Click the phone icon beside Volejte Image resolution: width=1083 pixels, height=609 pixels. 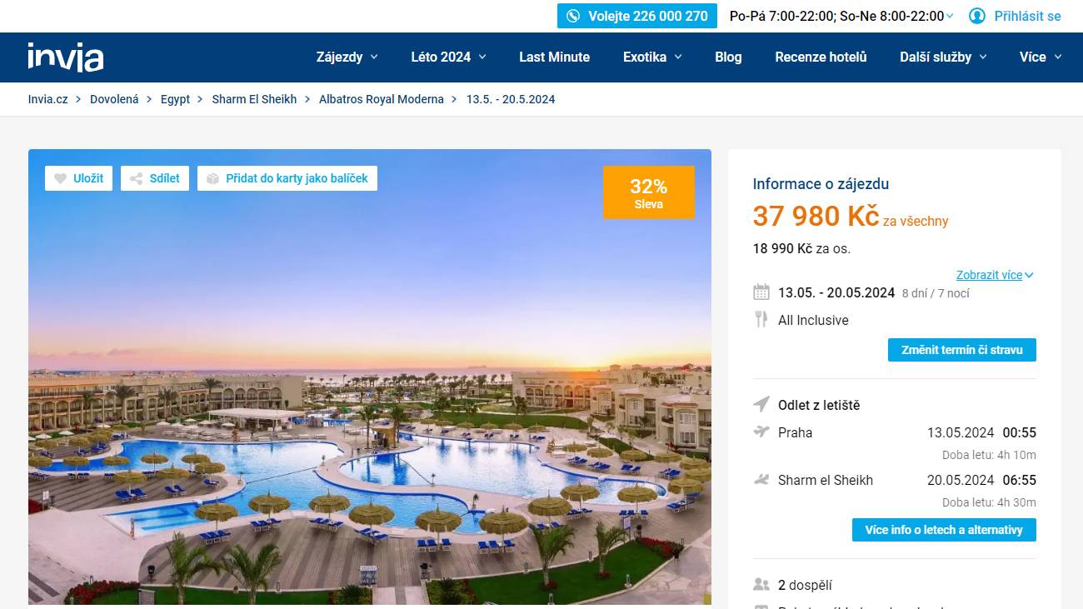click(573, 16)
